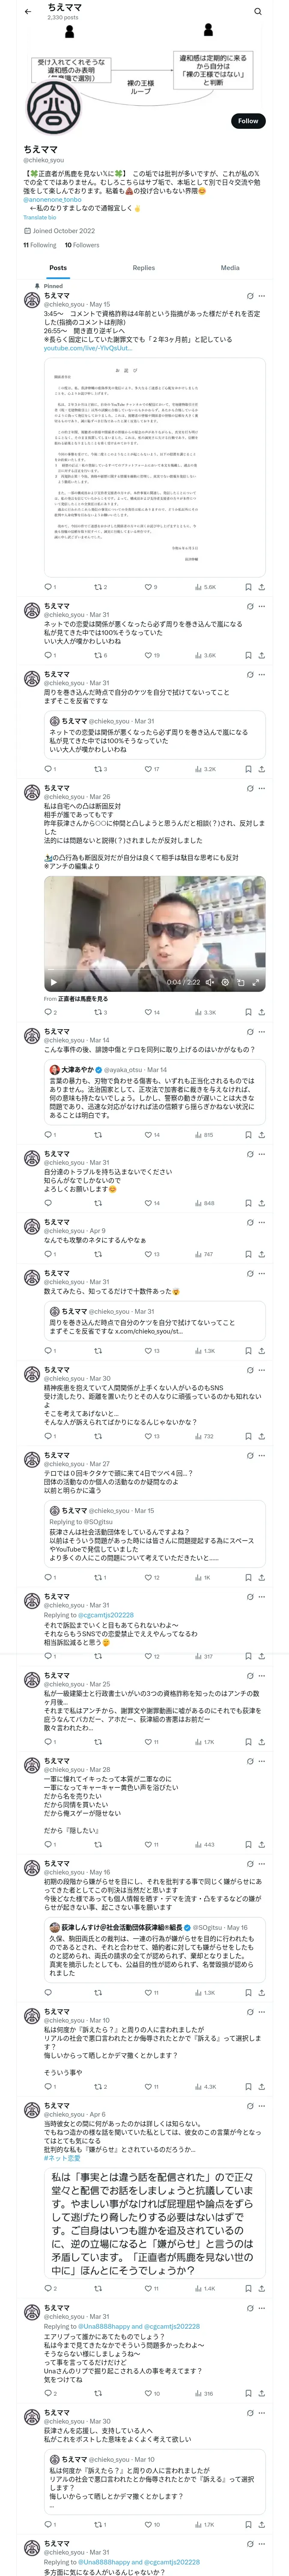Open search with the magnifier icon
The width and height of the screenshot is (289, 2576).
click(257, 11)
